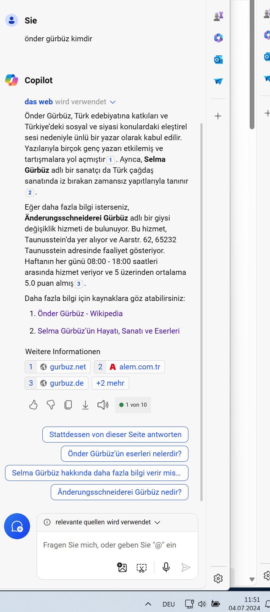Open Microsoft 365 sidebar icon

click(218, 38)
